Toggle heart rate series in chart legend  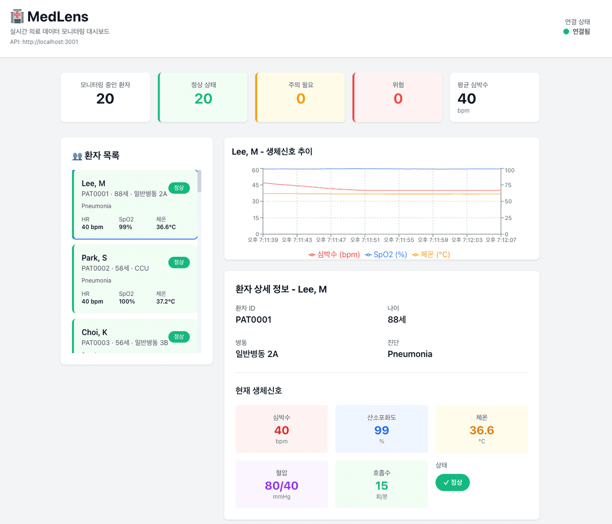[334, 255]
